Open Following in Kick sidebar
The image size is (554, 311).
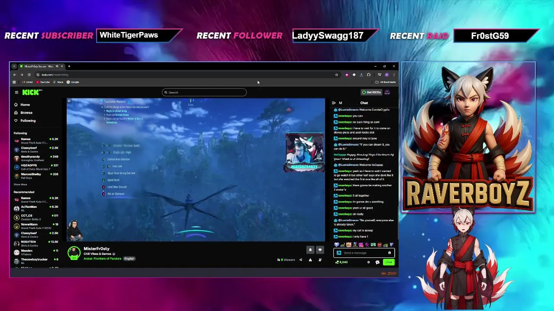(25, 121)
